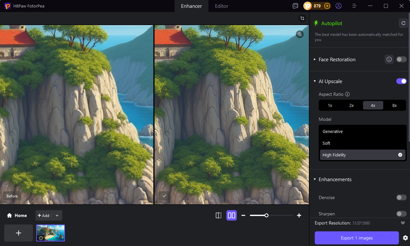Click the Aspect Ratio info icon
This screenshot has height=246, width=410.
pos(347,94)
